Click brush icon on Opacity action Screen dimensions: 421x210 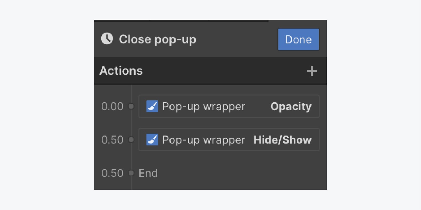point(152,106)
